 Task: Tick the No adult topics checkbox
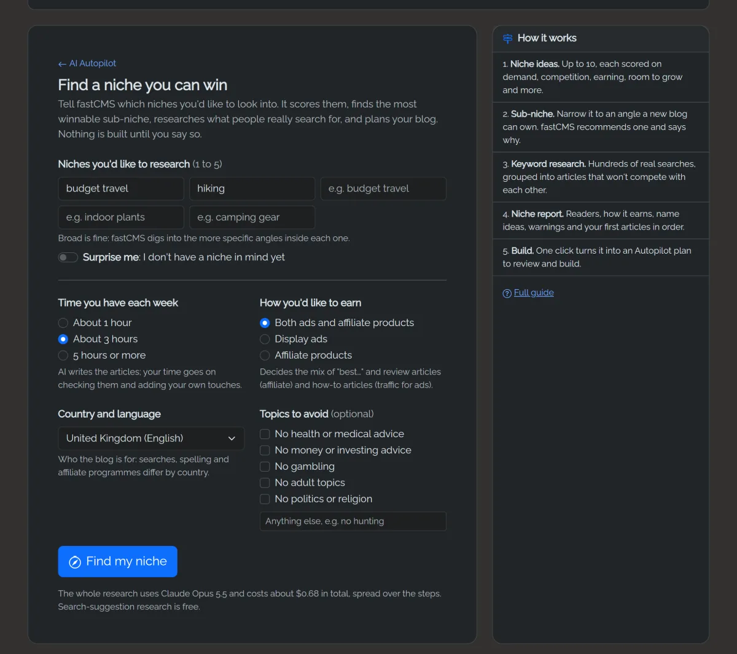click(x=265, y=483)
